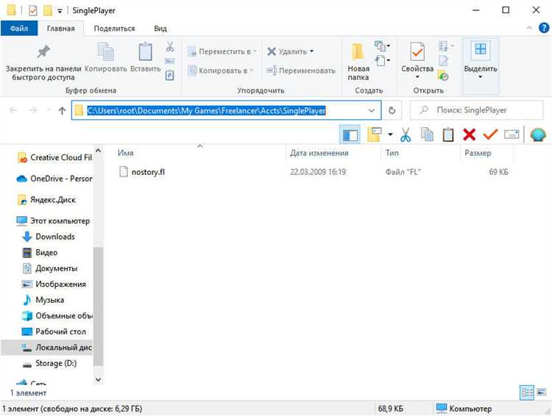The image size is (552, 416).
Task: Click the red X delete toolbar icon
Action: [470, 135]
